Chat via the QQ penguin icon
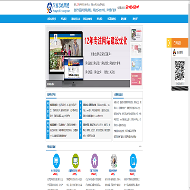Image resolution: width=190 pixels, height=190 pixels. coord(174,52)
